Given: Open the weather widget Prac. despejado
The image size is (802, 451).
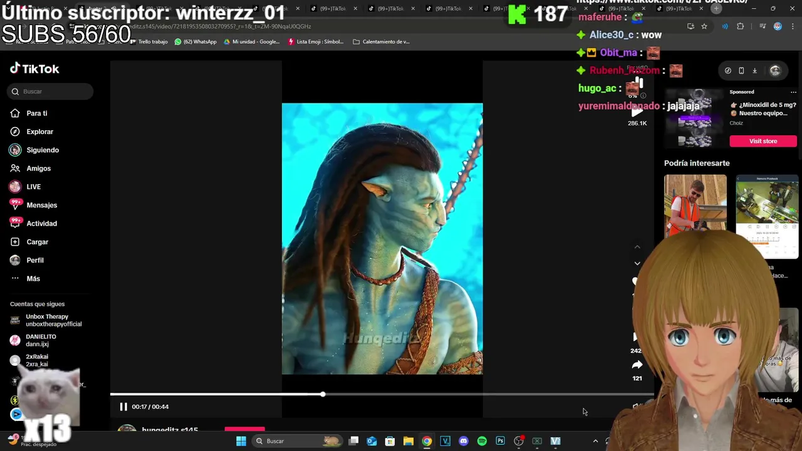Looking at the screenshot, I should click(x=31, y=441).
